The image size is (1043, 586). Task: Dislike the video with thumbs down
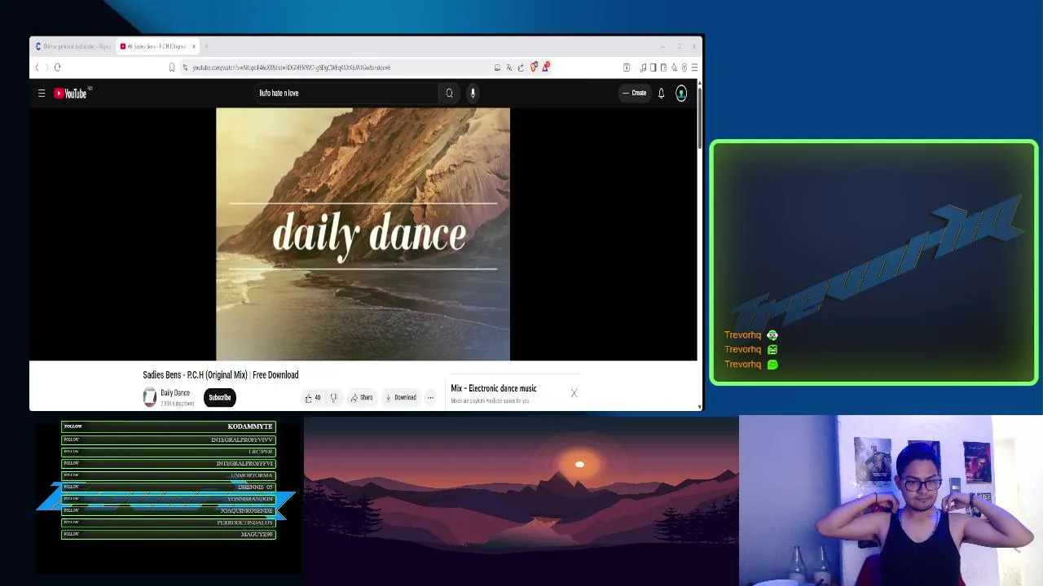point(333,398)
